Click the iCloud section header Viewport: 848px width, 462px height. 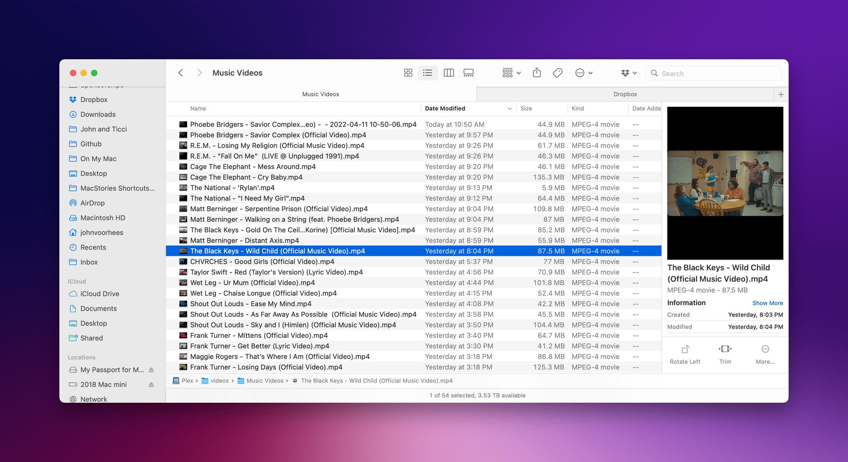click(77, 281)
